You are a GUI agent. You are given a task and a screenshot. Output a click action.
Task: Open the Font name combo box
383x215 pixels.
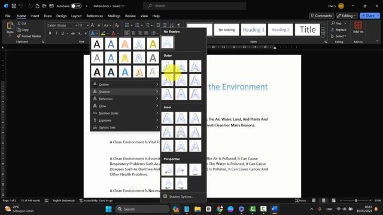coord(62,25)
